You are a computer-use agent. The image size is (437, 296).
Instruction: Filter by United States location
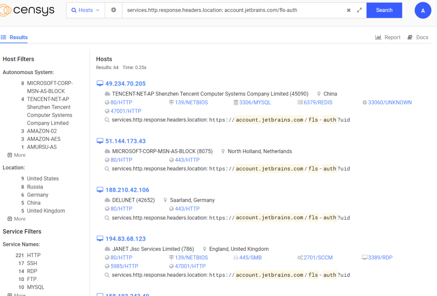point(43,179)
